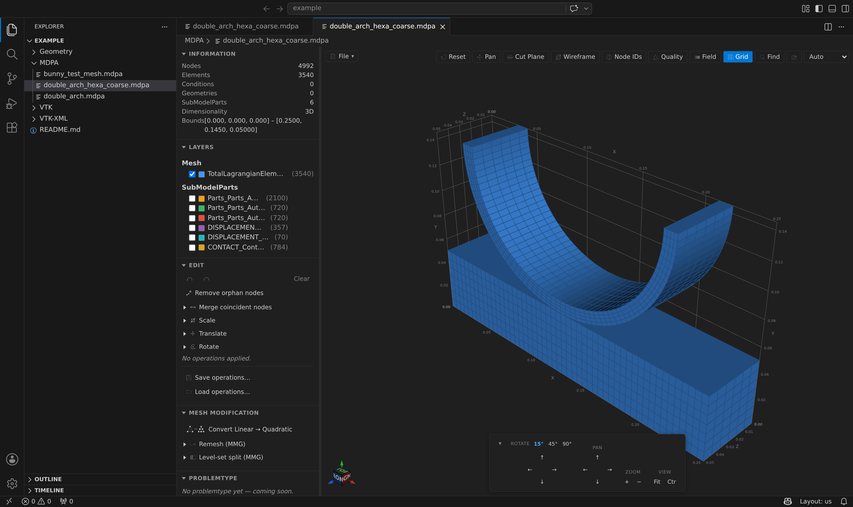This screenshot has height=507, width=853.
Task: Enable the CONTACT_Cont (784) layer
Action: (x=192, y=248)
